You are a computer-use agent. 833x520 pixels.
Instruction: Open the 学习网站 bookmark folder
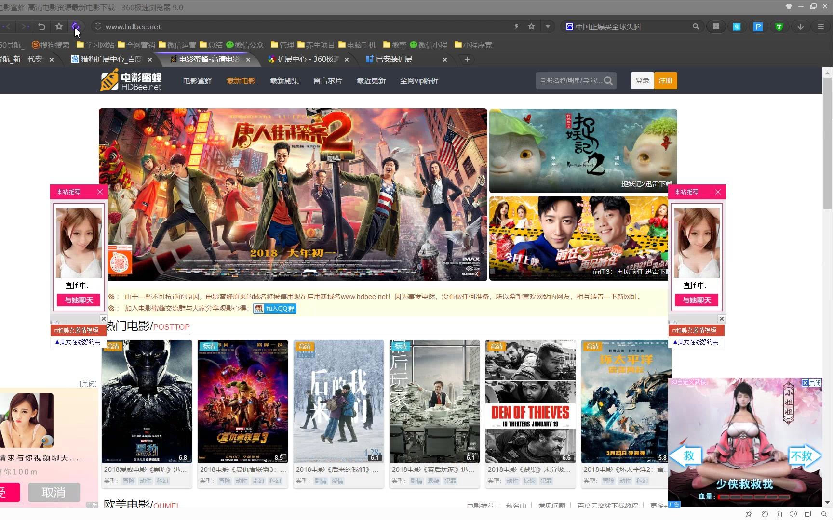95,45
